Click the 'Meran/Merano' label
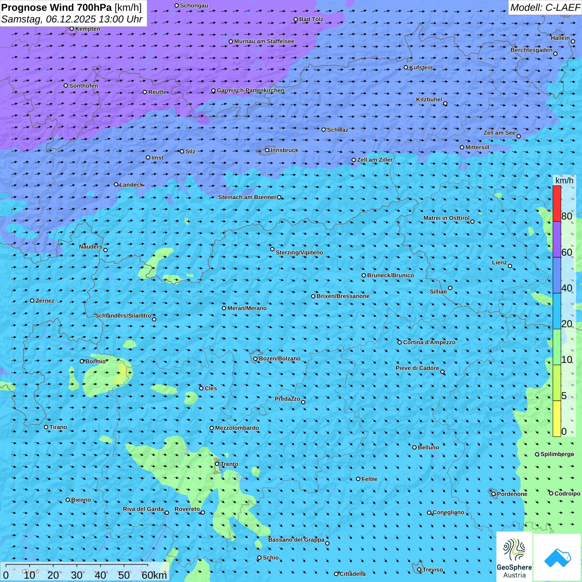 [247, 308]
